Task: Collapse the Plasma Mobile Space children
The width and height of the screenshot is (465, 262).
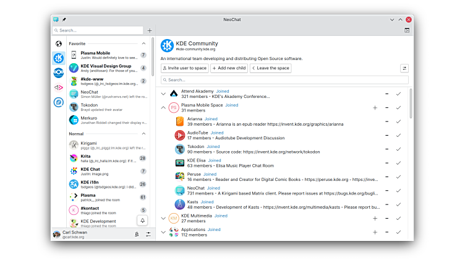Action: (x=164, y=108)
